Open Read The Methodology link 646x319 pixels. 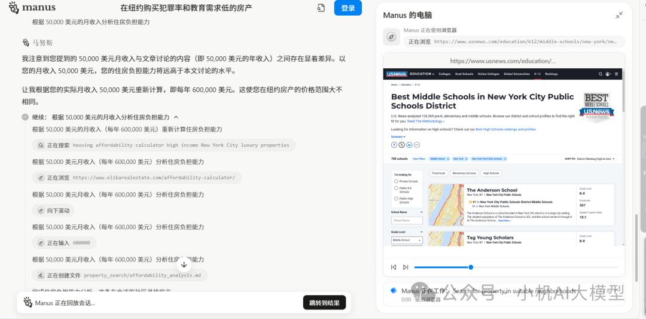click(426, 121)
